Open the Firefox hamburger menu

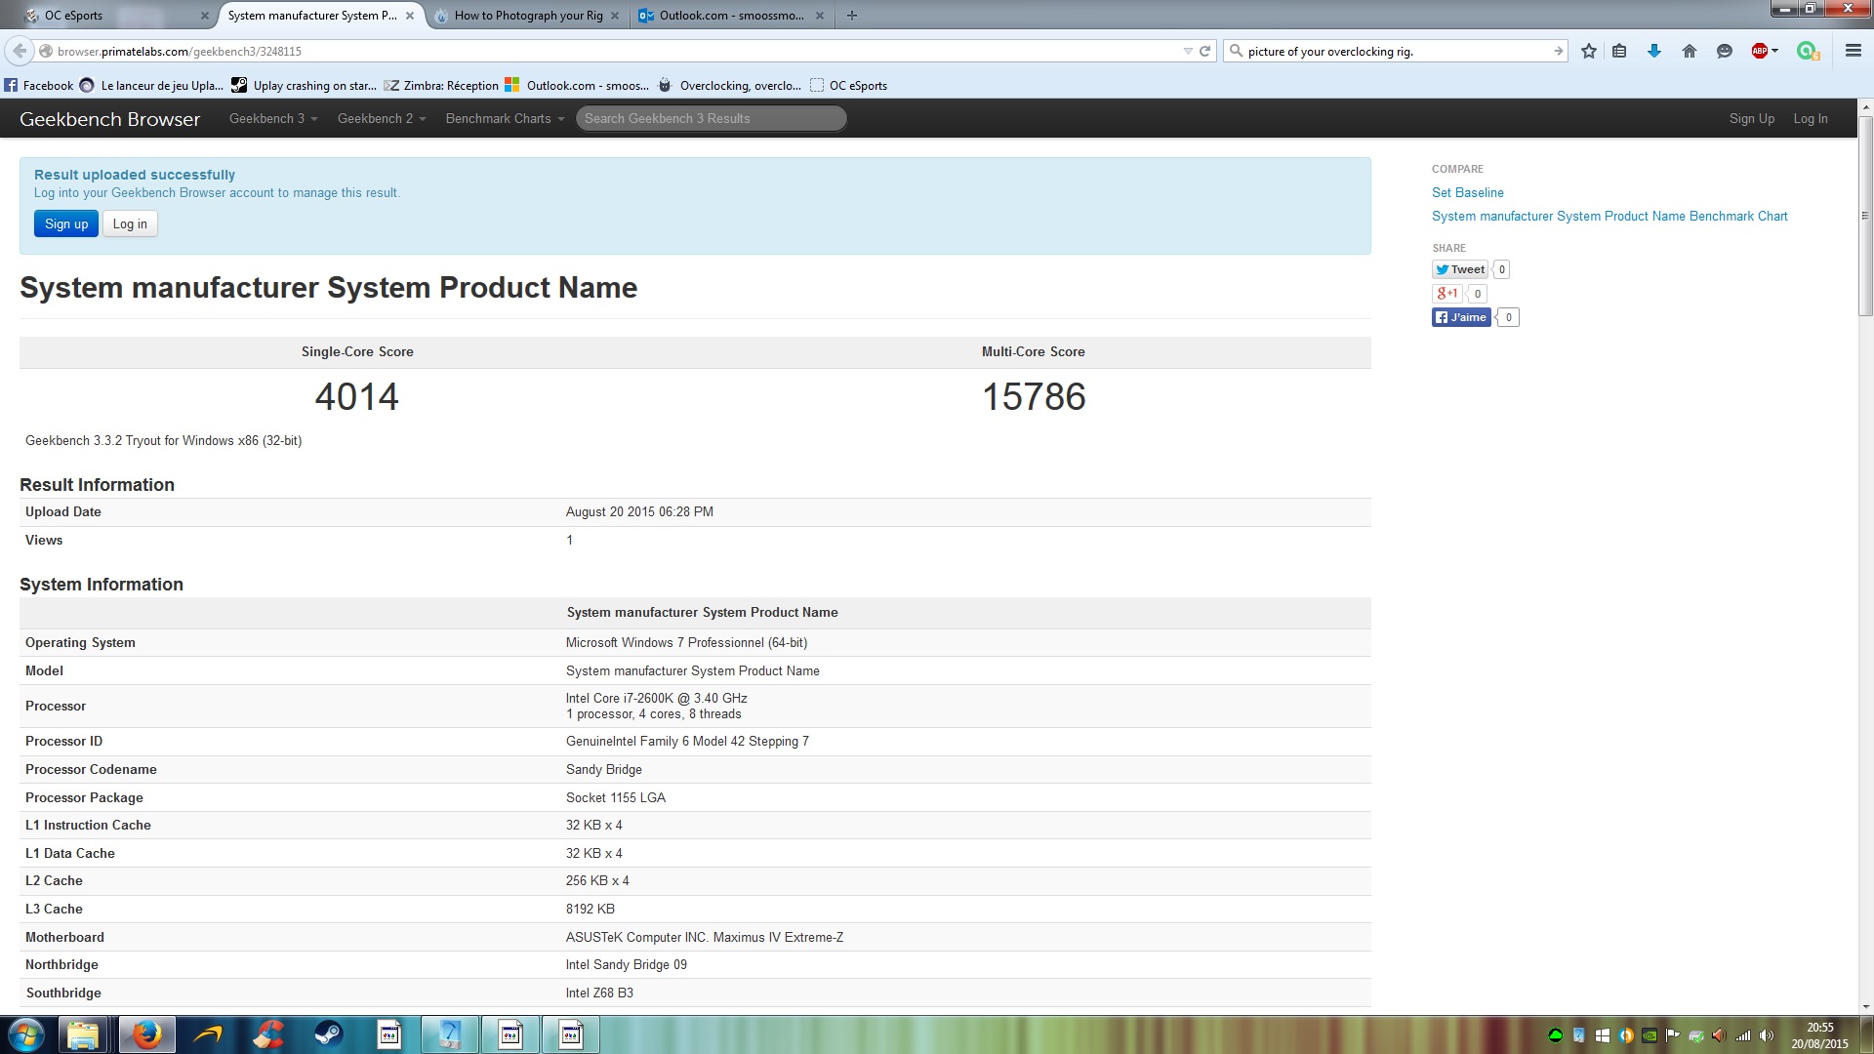pyautogui.click(x=1853, y=51)
